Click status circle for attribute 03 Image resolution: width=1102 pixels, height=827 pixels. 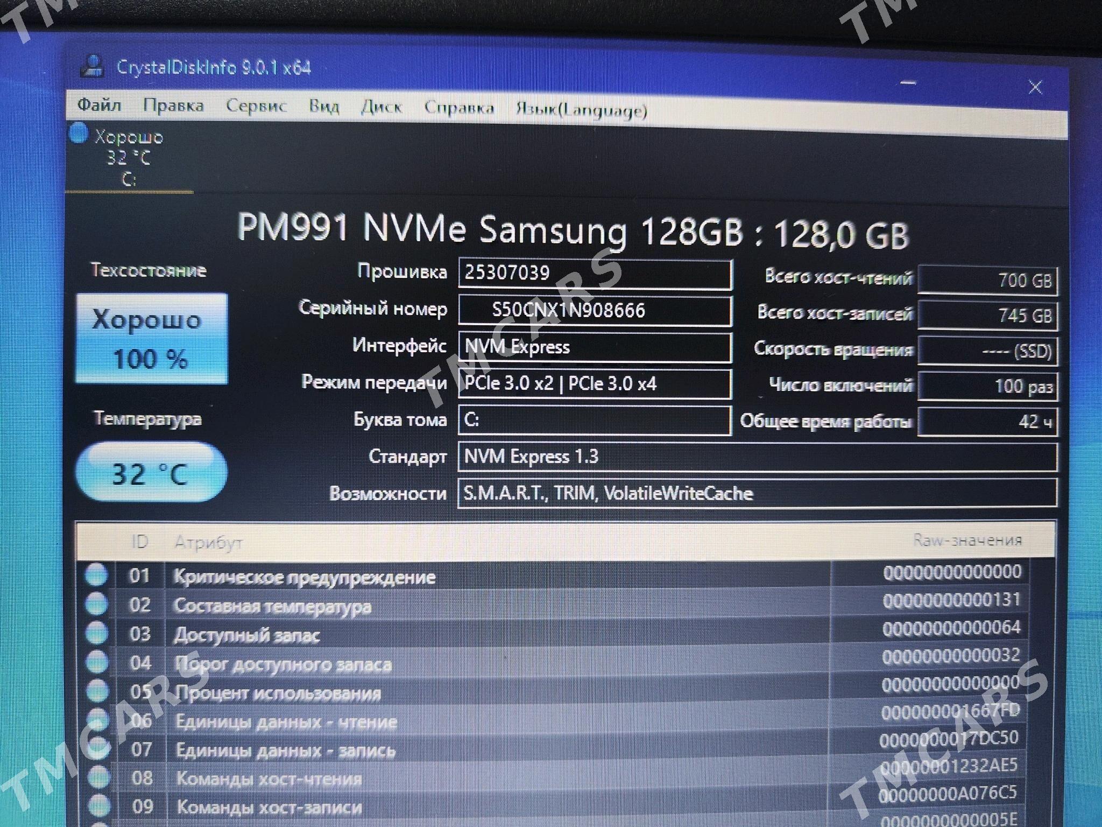97,633
